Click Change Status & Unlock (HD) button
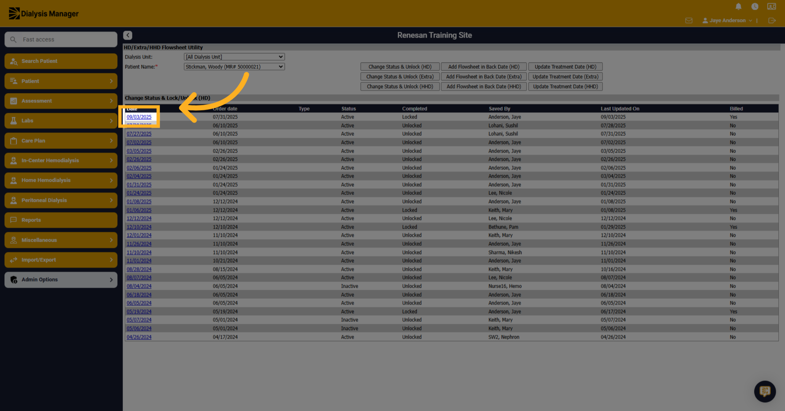The image size is (785, 411). click(400, 67)
